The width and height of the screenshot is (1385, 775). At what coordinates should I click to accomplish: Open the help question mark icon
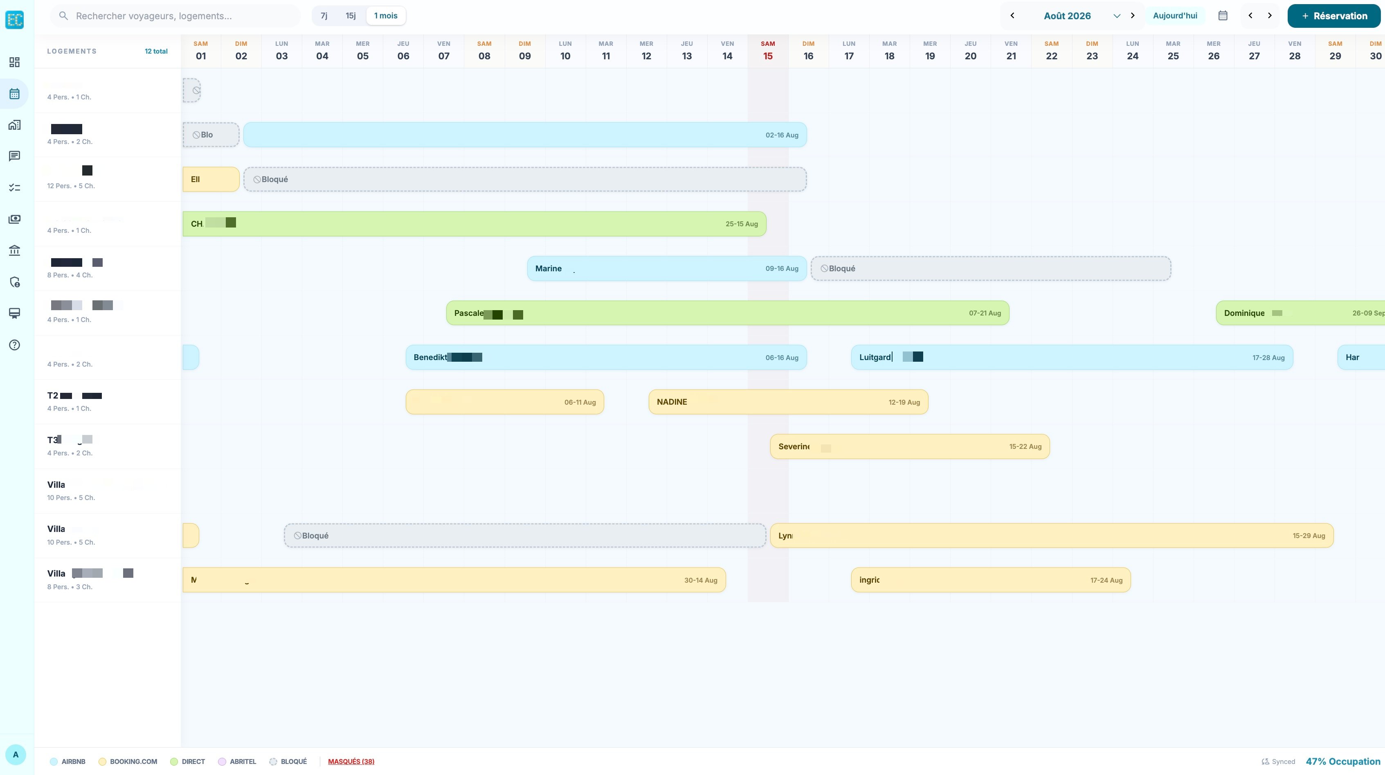[x=14, y=345]
